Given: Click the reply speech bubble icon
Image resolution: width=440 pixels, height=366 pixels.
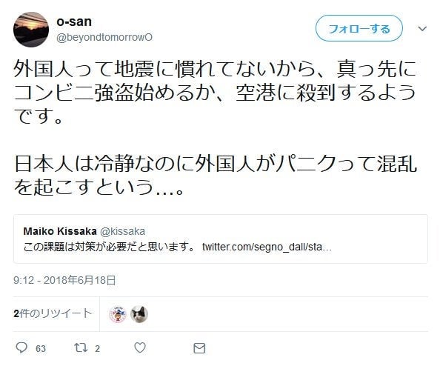Looking at the screenshot, I should [x=21, y=347].
